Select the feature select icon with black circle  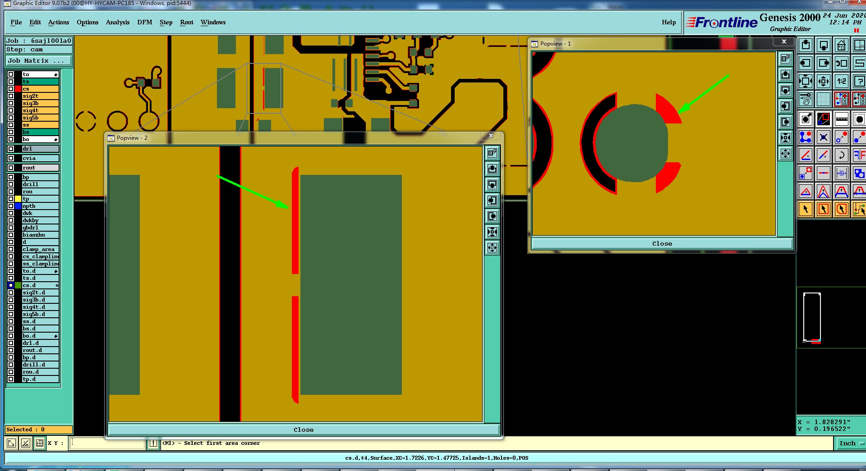806,119
